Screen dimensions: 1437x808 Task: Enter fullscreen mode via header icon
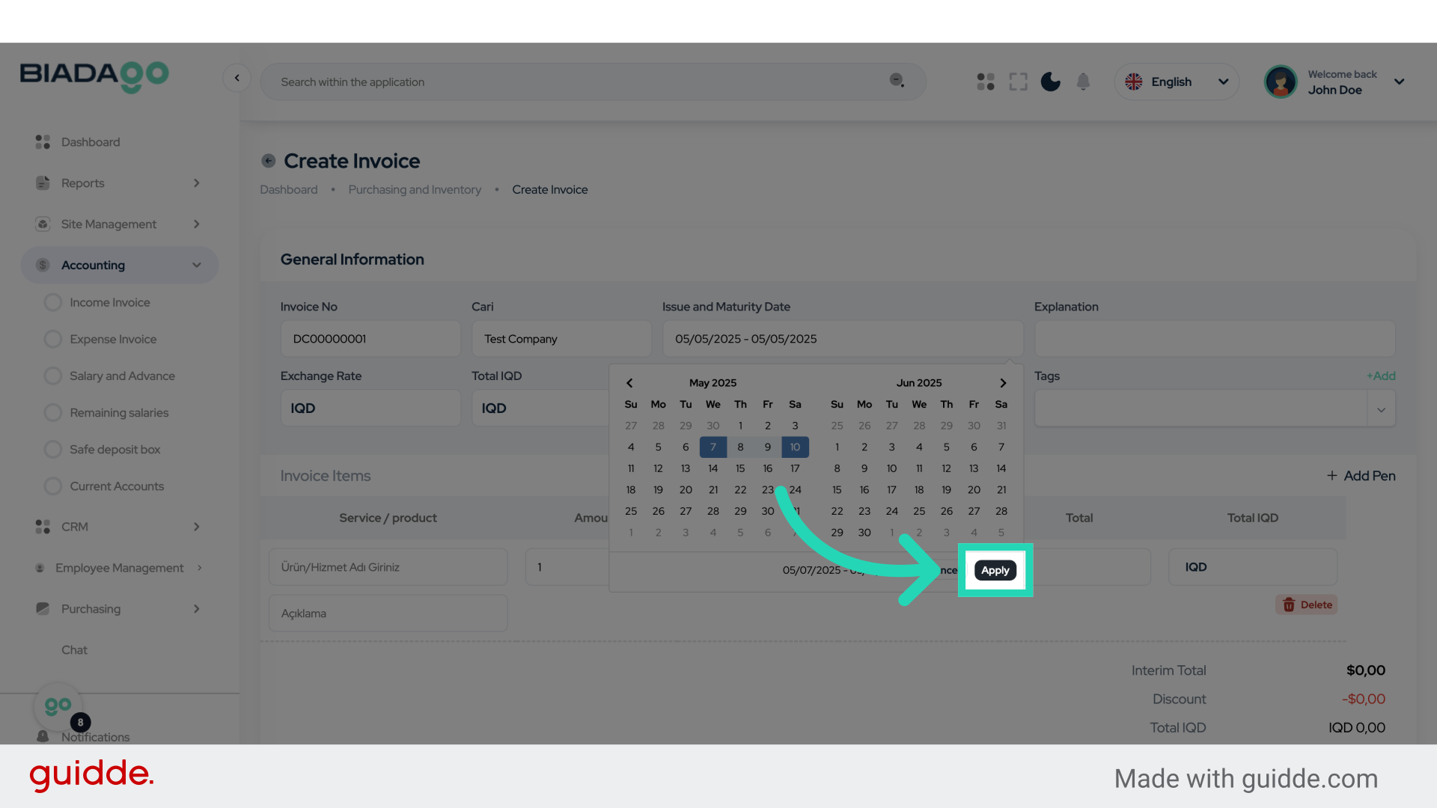click(1018, 82)
